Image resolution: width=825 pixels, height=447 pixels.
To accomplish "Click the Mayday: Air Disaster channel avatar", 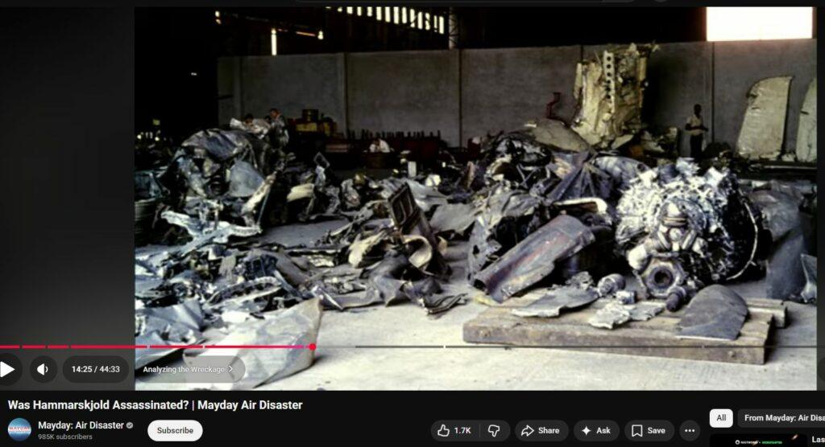I will [19, 430].
